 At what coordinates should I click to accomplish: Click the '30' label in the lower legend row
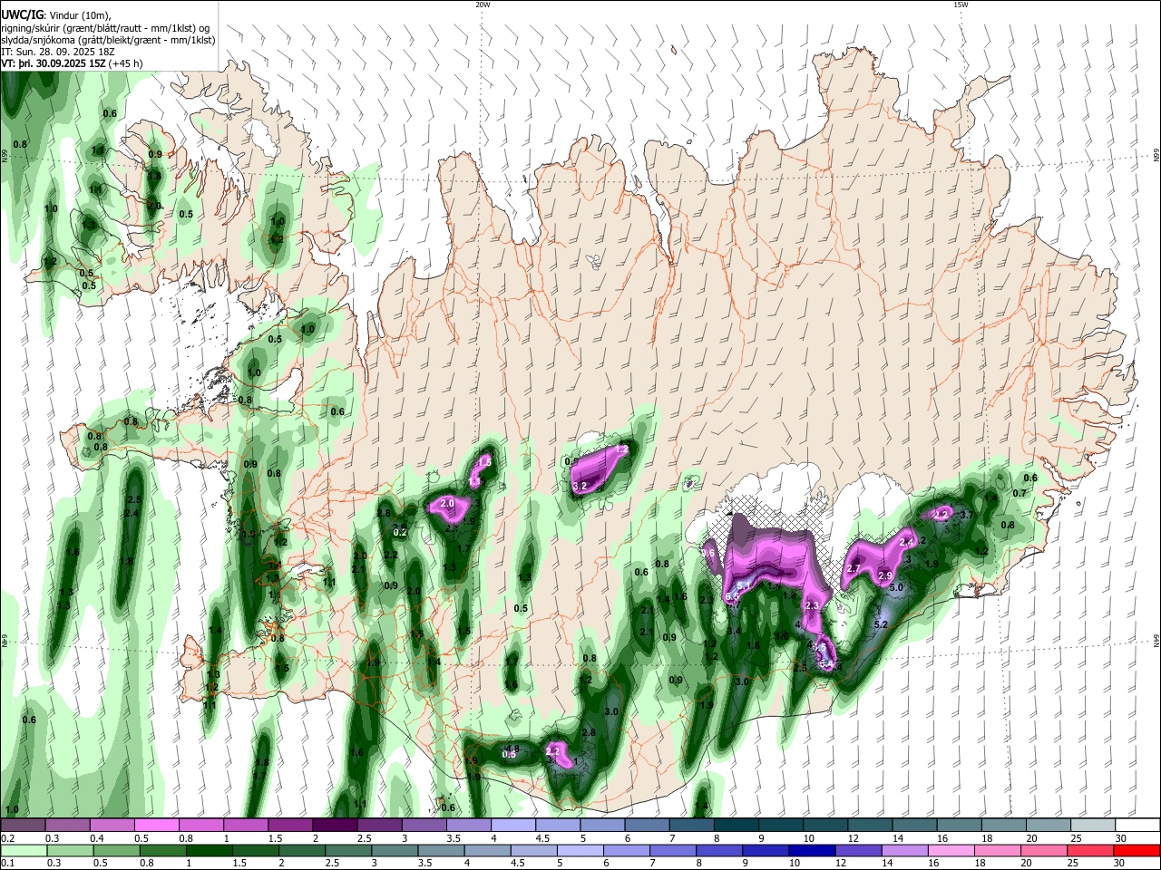pos(1121,864)
